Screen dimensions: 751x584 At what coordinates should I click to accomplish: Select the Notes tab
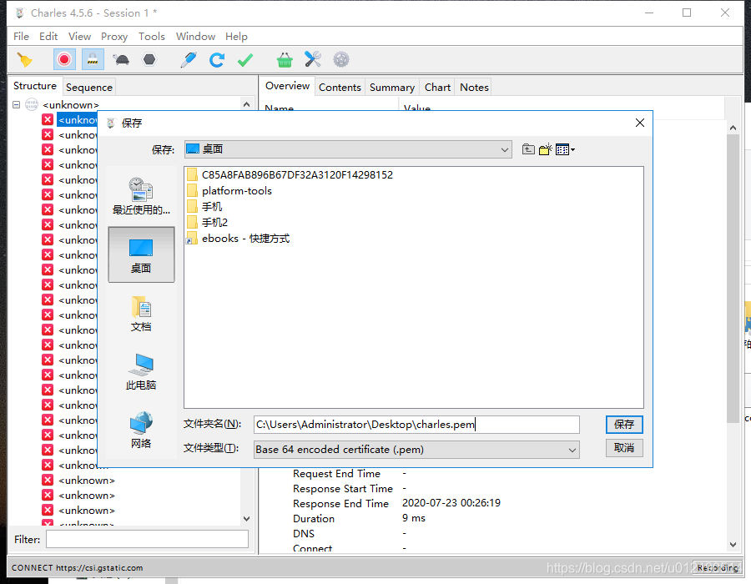474,87
